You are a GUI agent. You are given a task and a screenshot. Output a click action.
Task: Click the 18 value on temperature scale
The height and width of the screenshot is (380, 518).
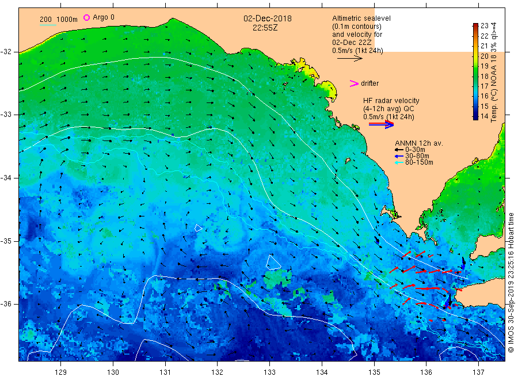(x=484, y=76)
